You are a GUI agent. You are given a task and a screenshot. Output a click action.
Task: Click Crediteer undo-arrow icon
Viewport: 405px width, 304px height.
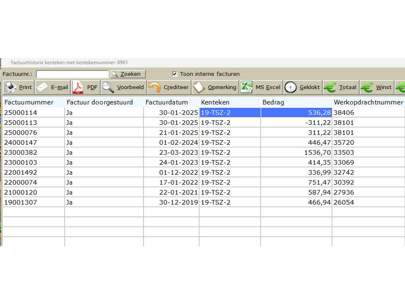click(x=155, y=87)
